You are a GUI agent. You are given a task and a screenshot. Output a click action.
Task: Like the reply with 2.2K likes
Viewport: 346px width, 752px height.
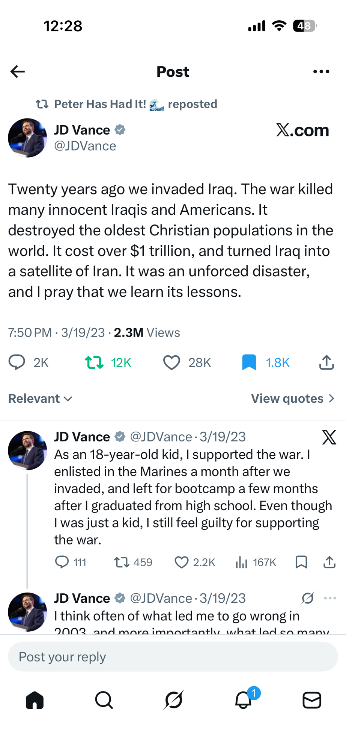click(182, 562)
